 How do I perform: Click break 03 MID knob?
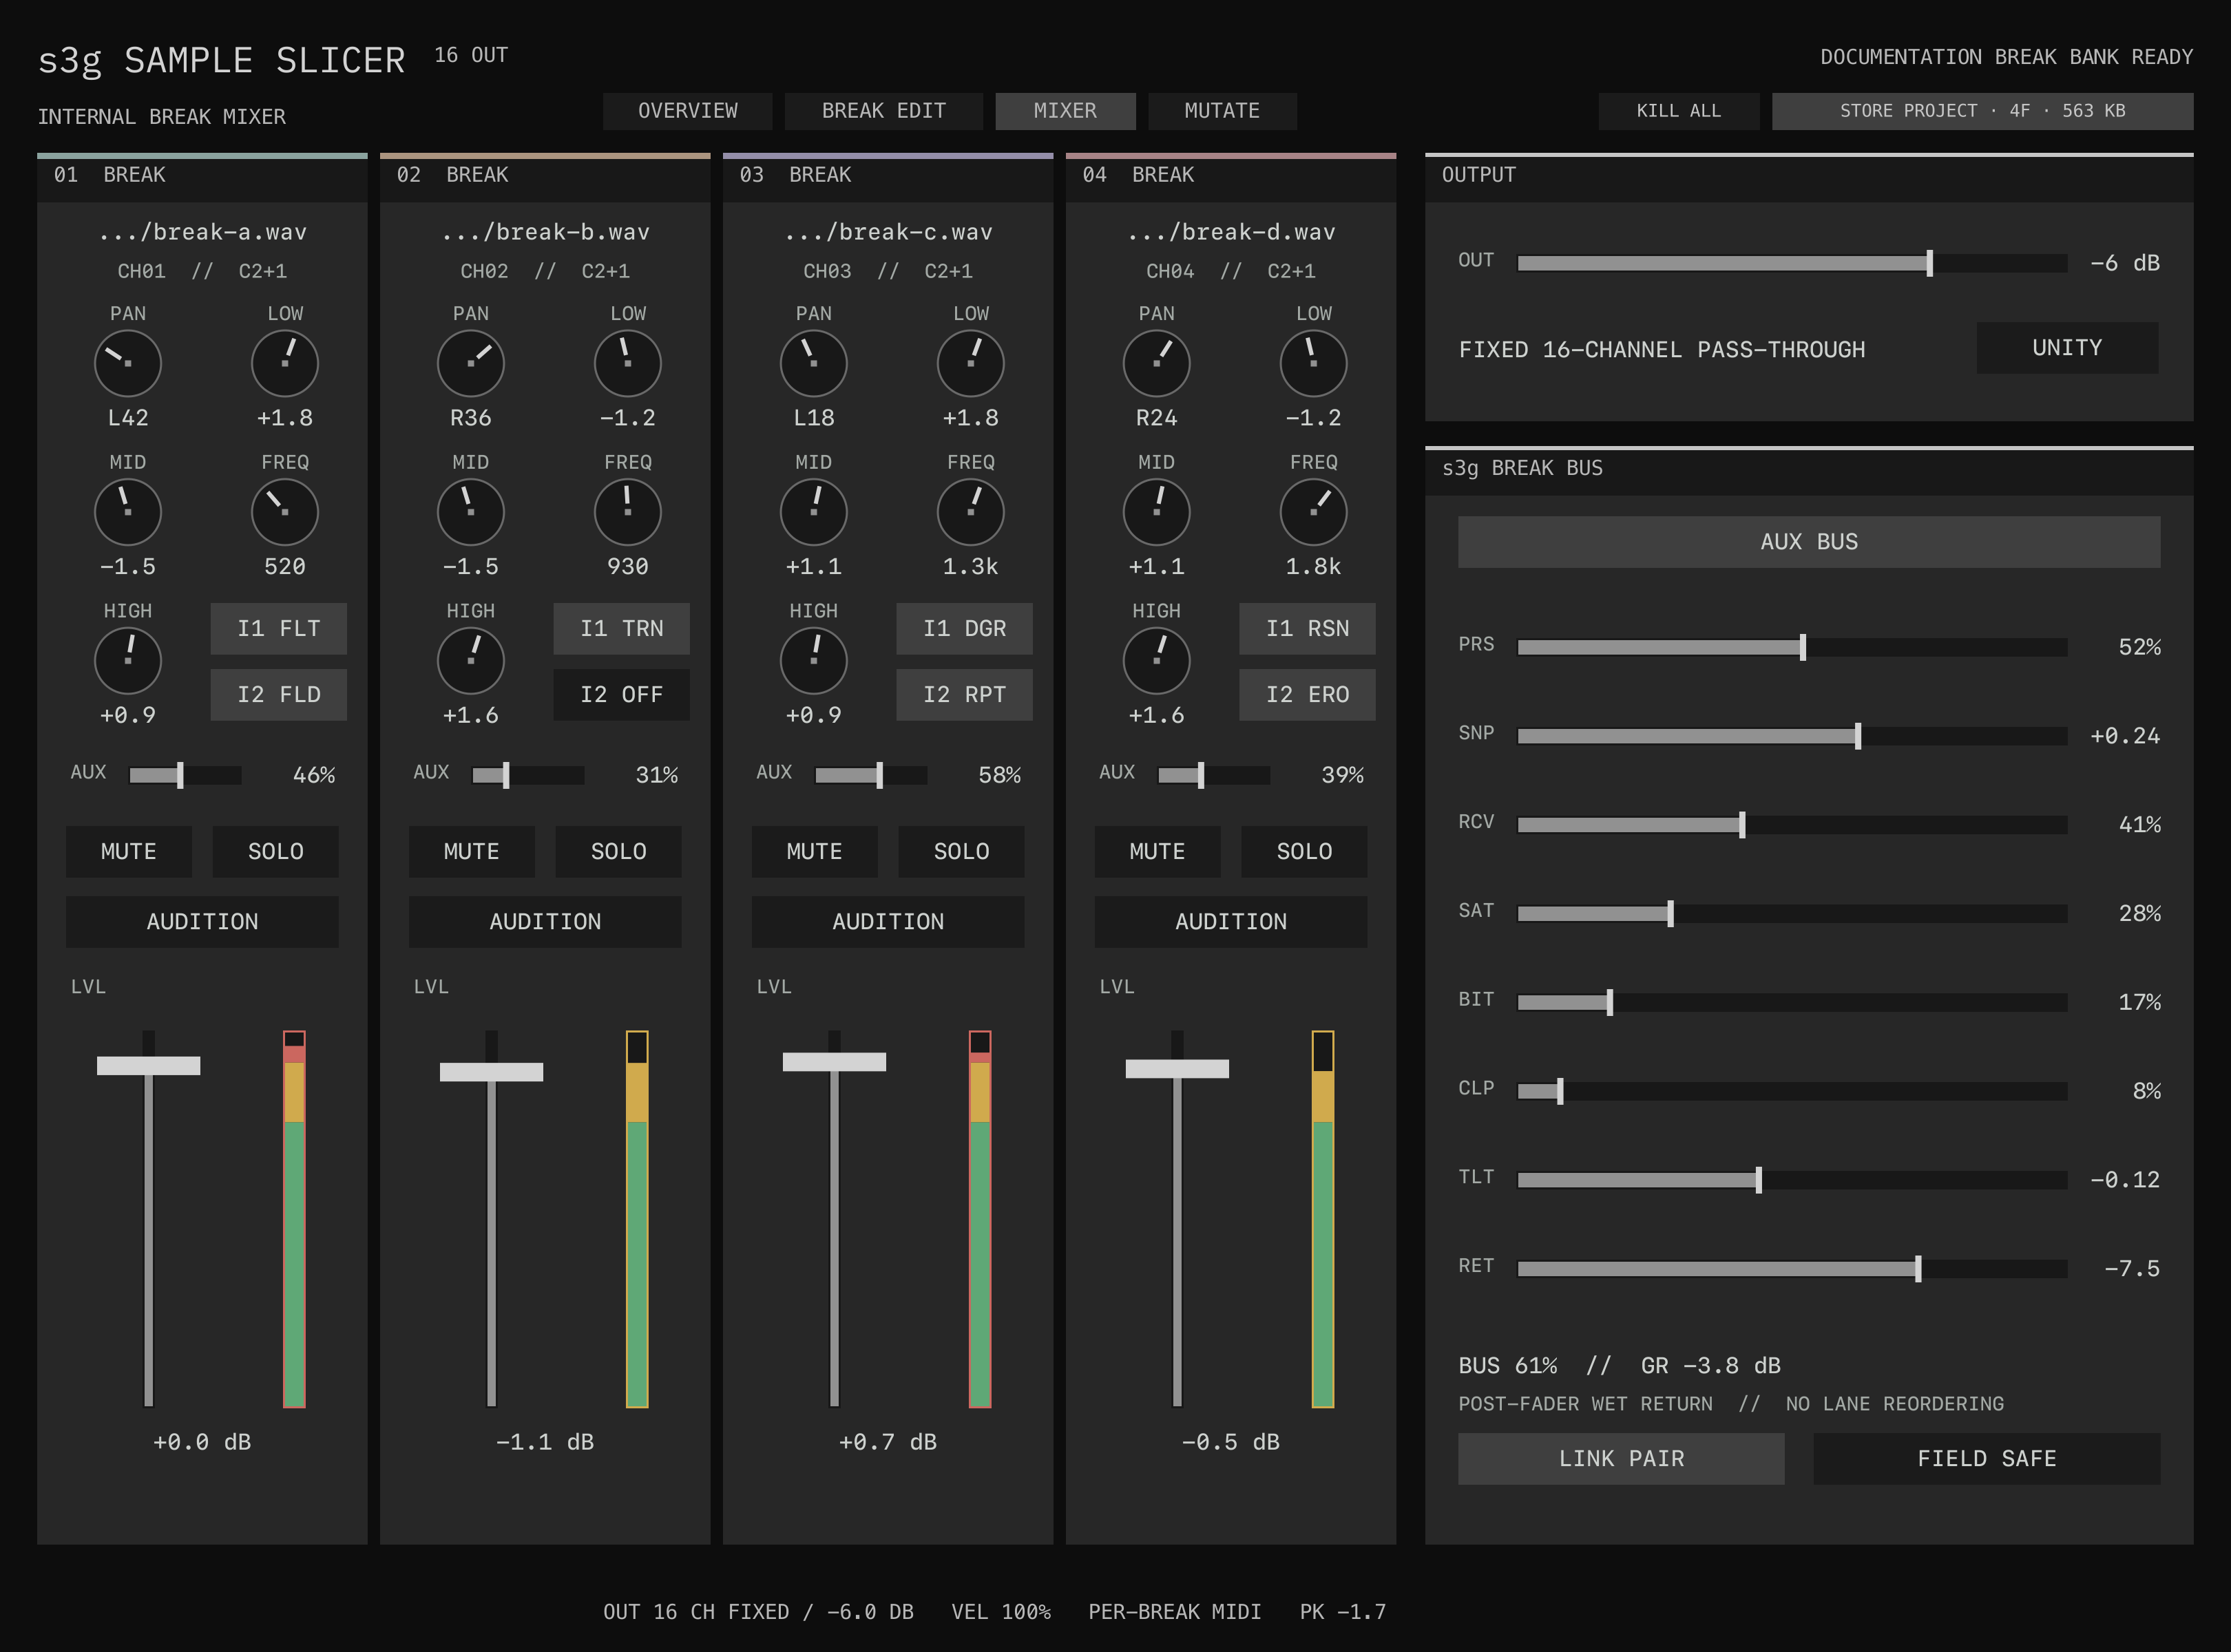pos(815,512)
